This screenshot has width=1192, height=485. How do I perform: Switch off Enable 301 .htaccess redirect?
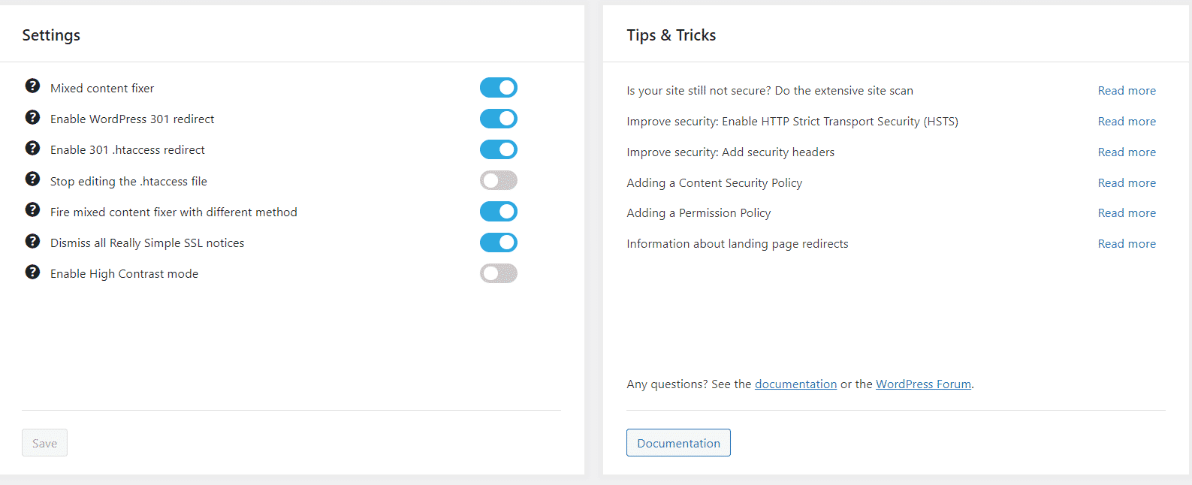click(x=499, y=149)
